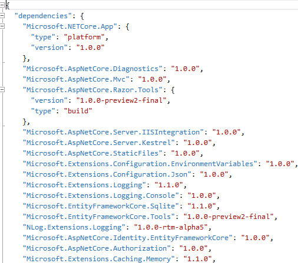Click the EnvironmentVariables package name
298x263 pixels.
coord(140,164)
